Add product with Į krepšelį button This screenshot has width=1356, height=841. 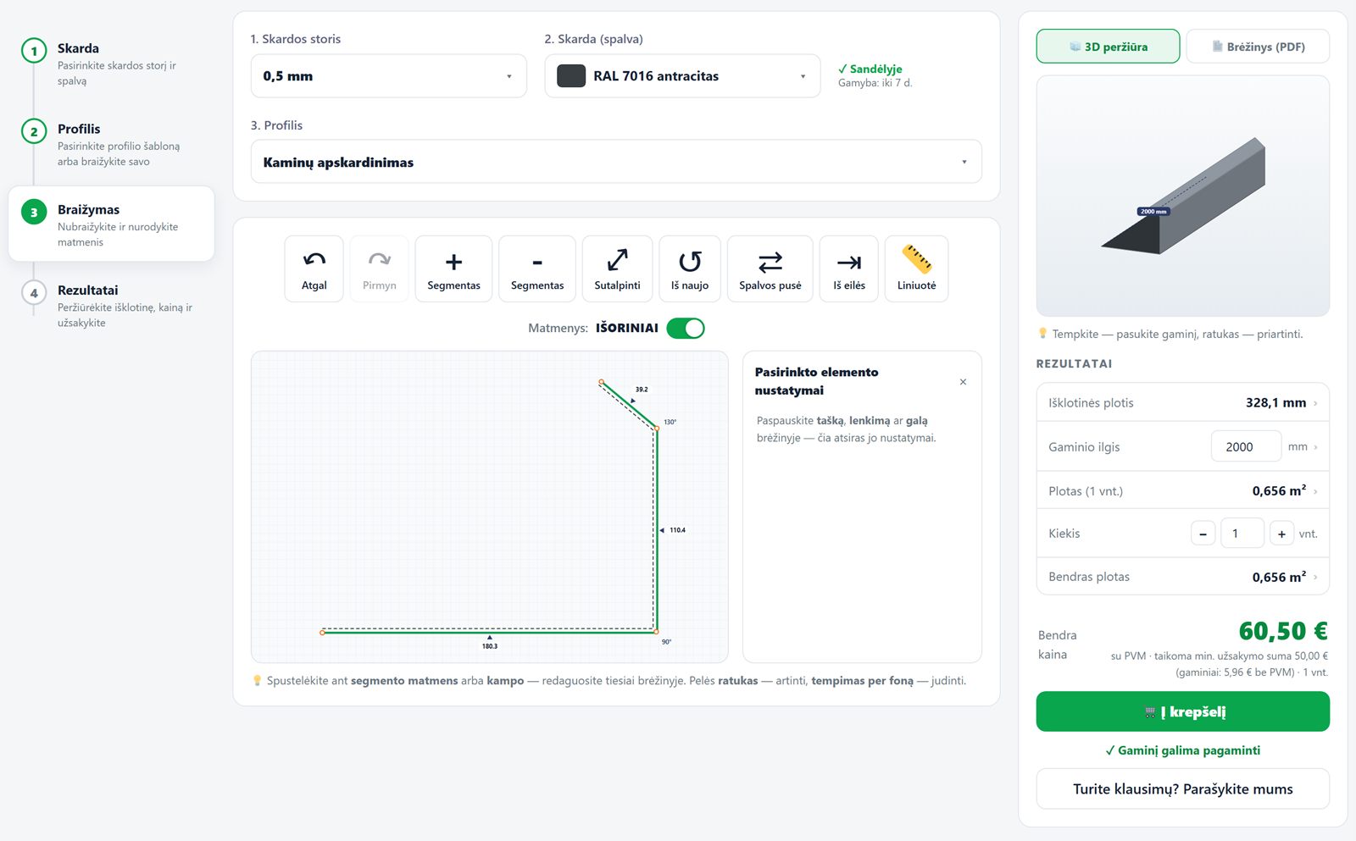pos(1183,711)
